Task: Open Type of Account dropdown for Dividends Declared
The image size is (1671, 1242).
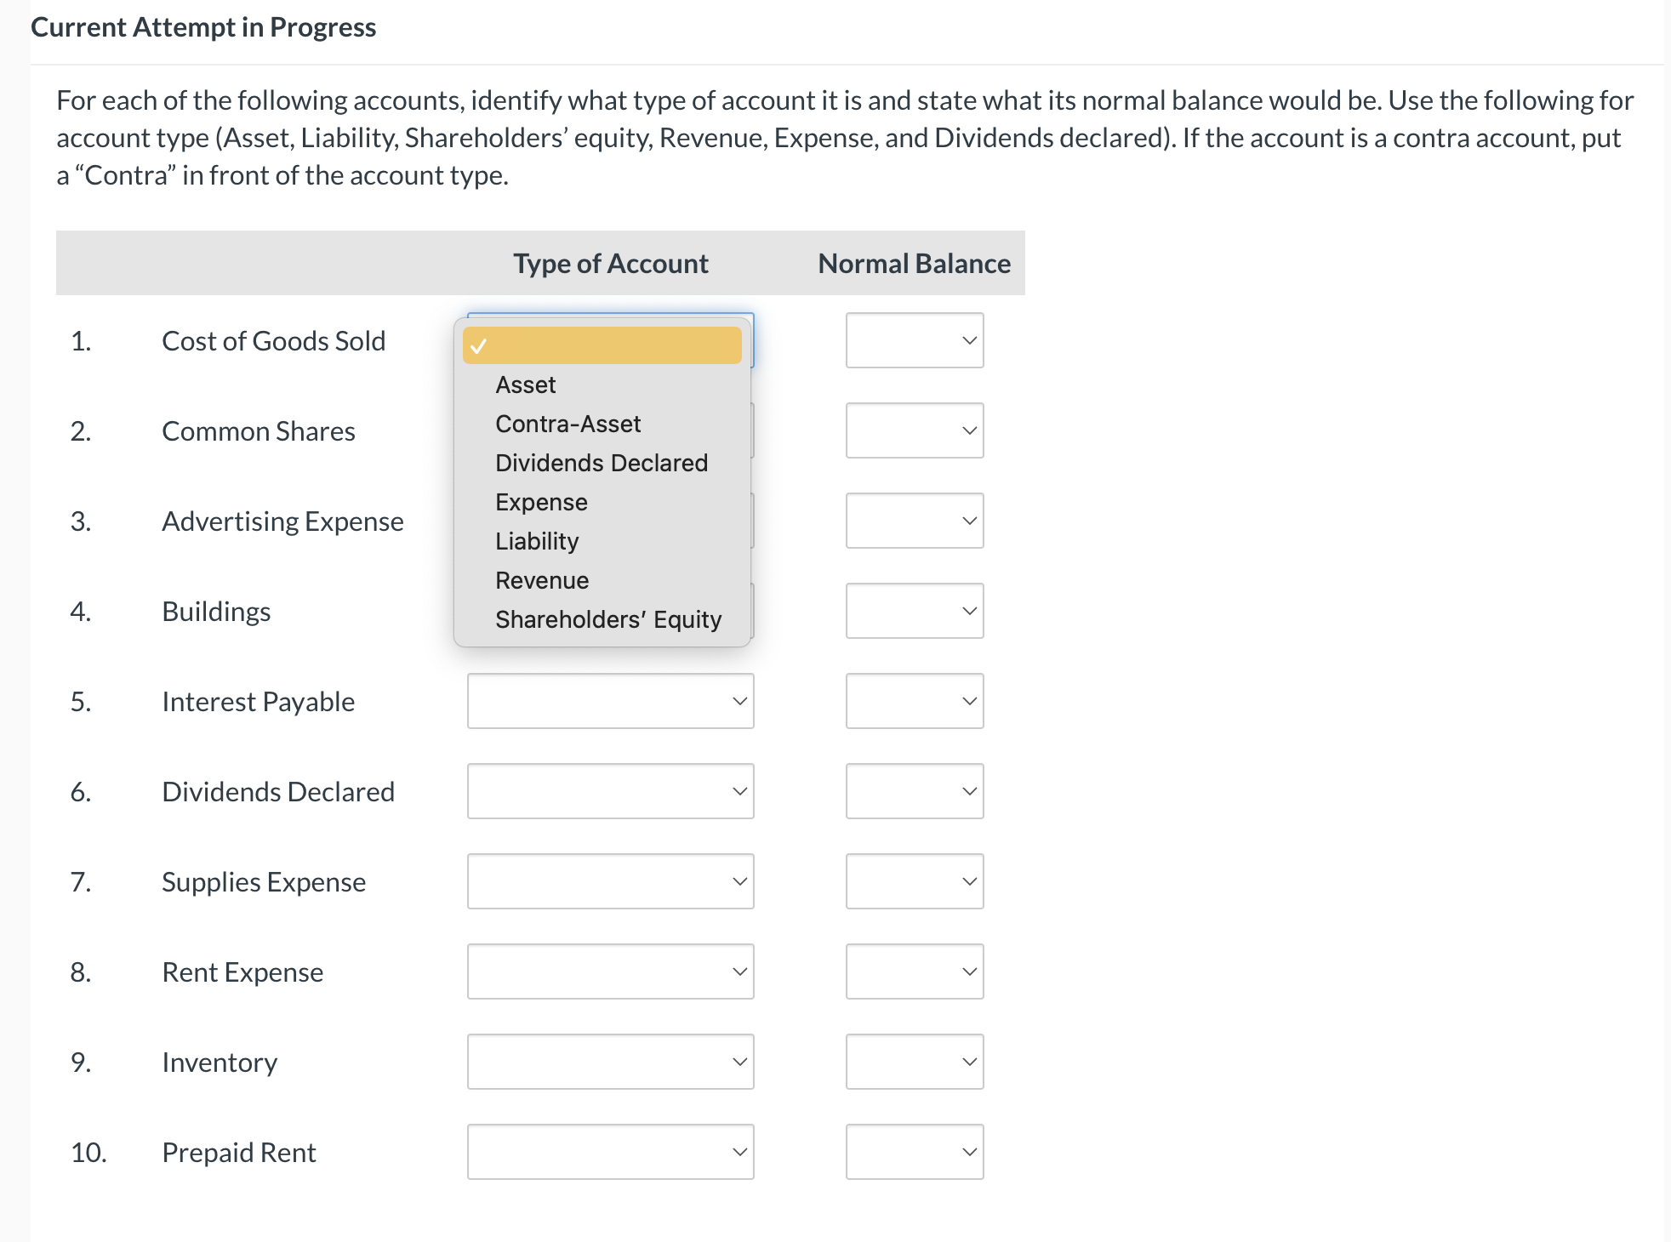Action: [611, 791]
